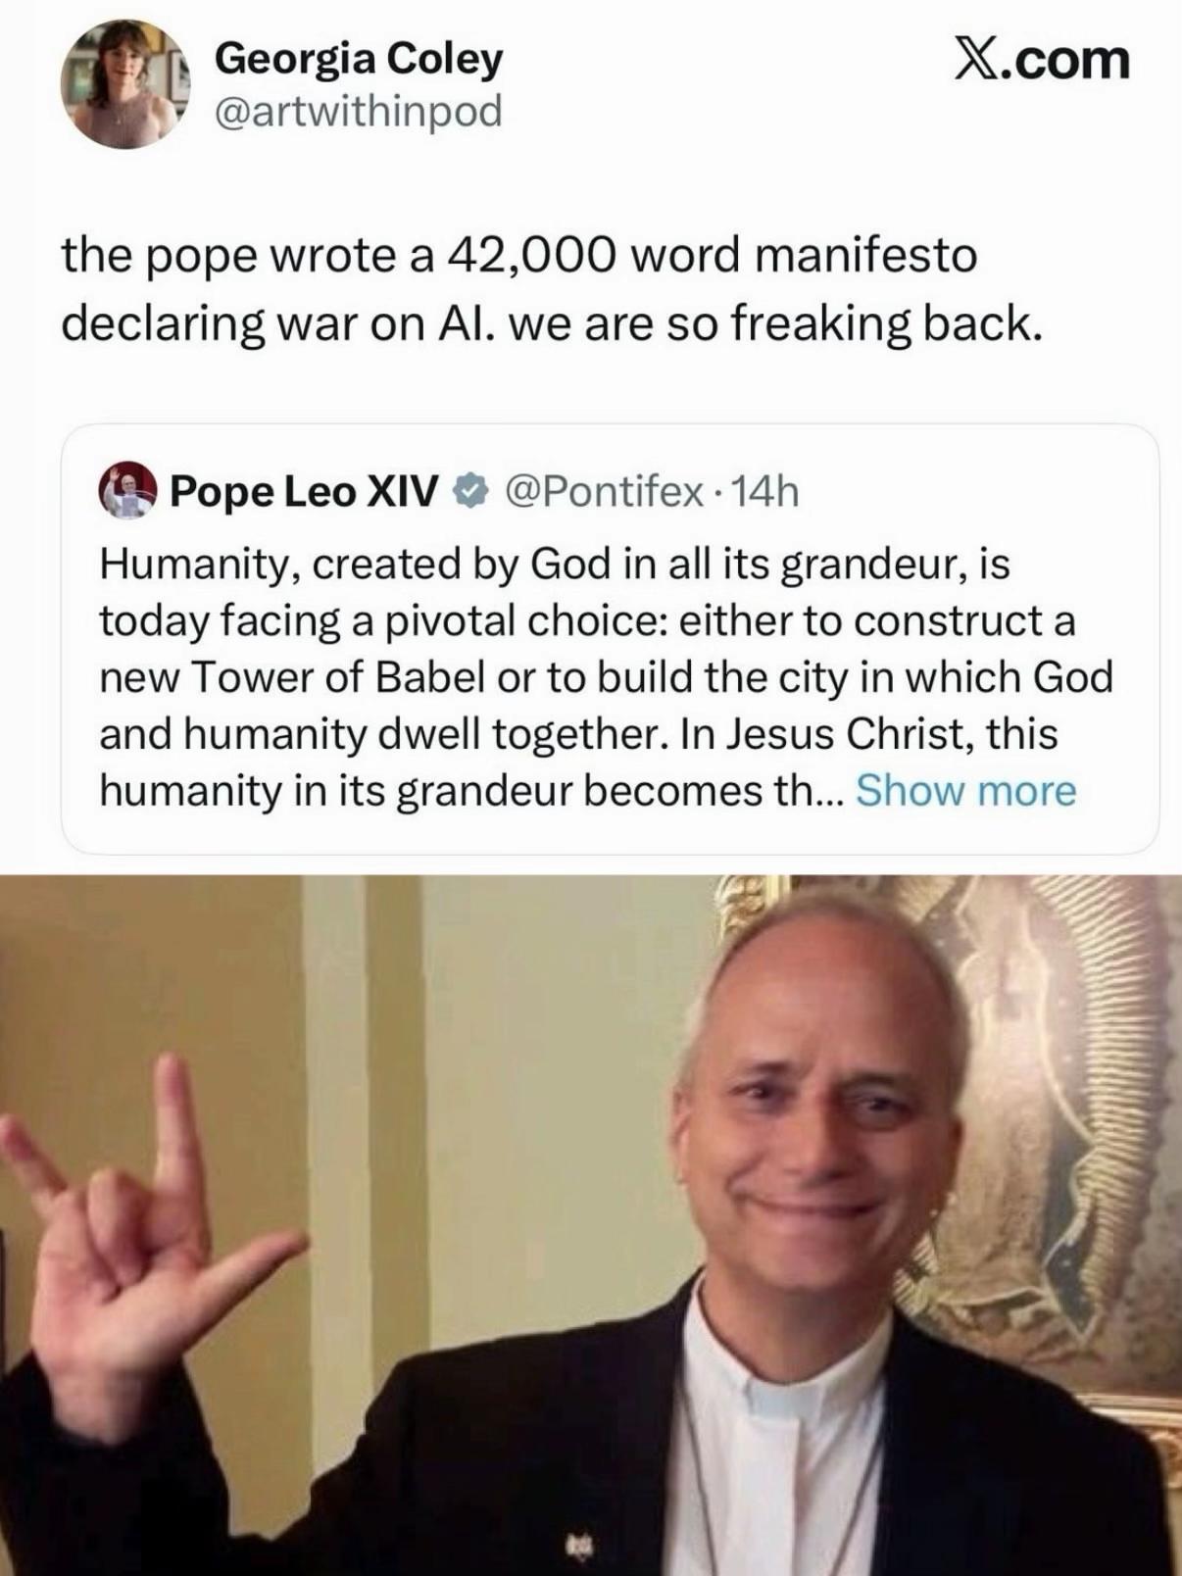Click the Pope Leo XIV display name
Image resolution: width=1182 pixels, height=1576 pixels.
point(304,491)
